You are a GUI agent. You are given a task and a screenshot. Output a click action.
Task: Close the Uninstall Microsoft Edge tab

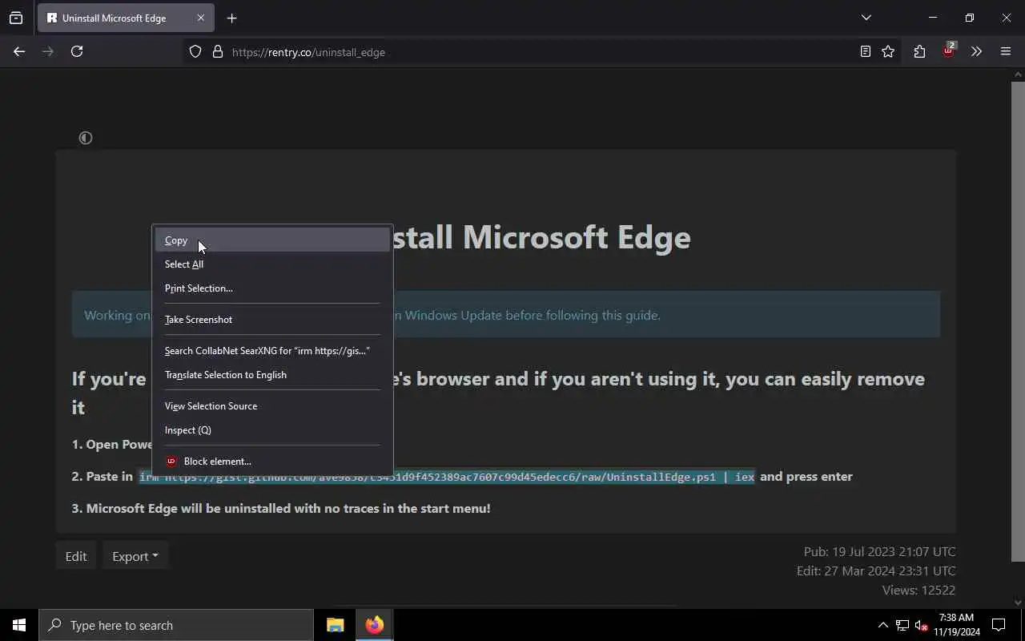pyautogui.click(x=201, y=18)
